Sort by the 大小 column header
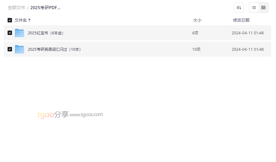This screenshot has height=162, width=276. click(x=197, y=20)
